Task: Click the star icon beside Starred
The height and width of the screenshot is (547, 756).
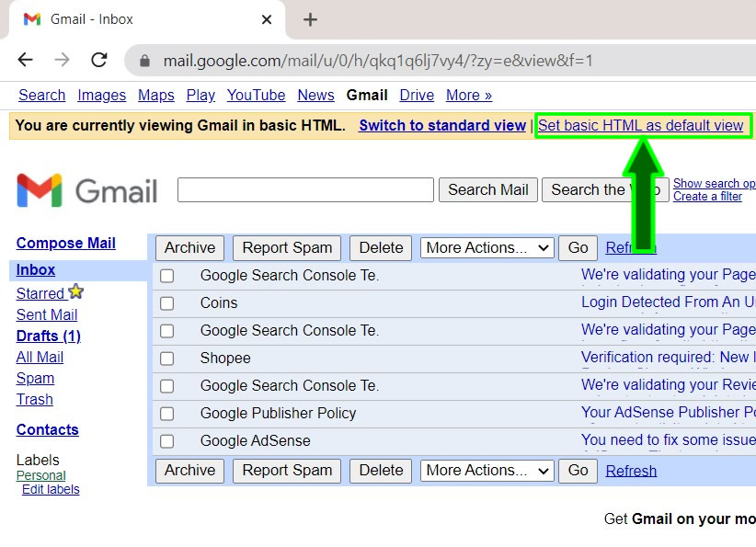Action: pyautogui.click(x=75, y=291)
